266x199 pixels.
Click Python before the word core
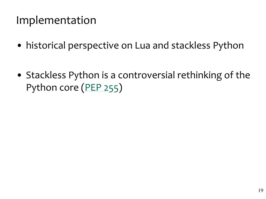point(41,88)
